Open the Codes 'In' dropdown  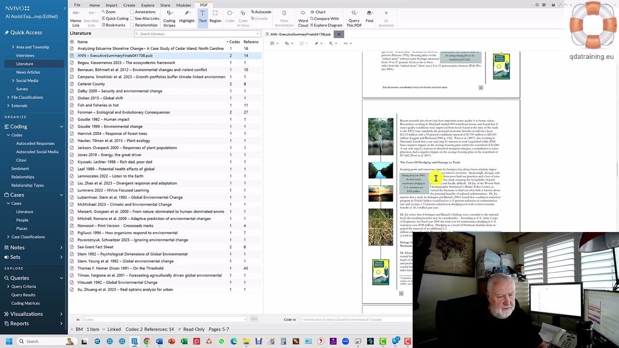point(245,319)
